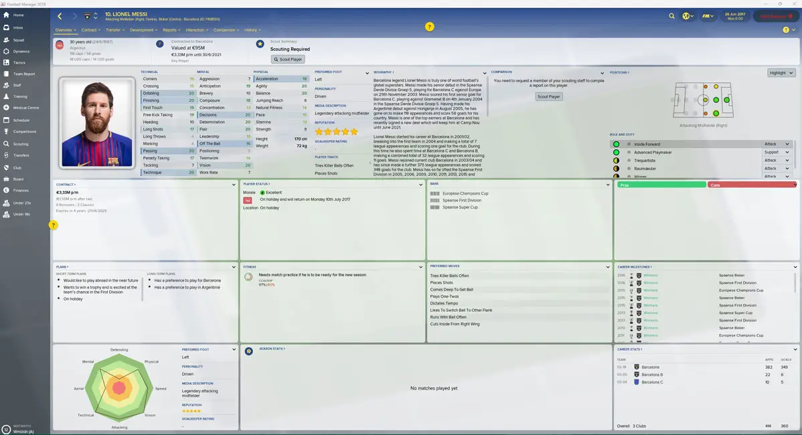
Task: Open the Positions section header link
Action: [619, 72]
